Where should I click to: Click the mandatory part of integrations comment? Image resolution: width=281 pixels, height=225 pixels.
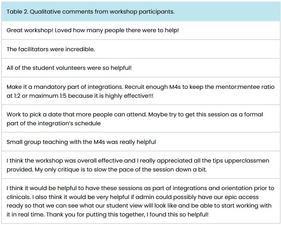(141, 91)
